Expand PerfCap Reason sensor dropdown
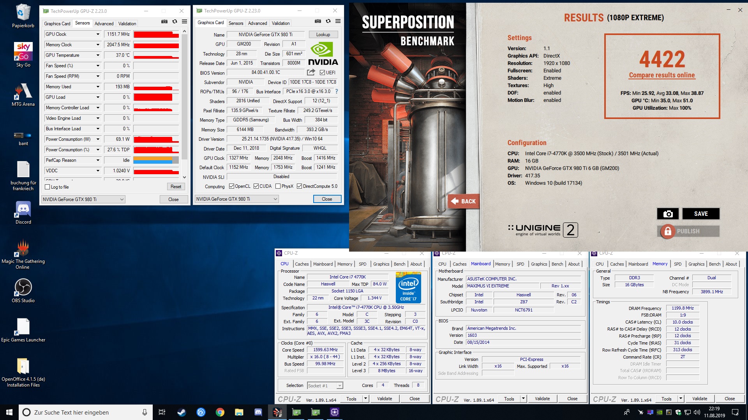Image resolution: width=748 pixels, height=420 pixels. (x=98, y=160)
